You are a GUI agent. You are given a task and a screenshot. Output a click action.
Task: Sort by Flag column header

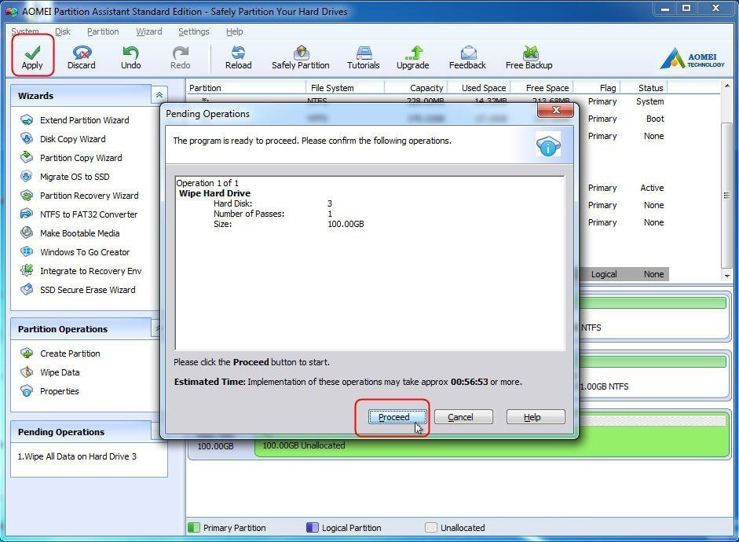pyautogui.click(x=597, y=88)
